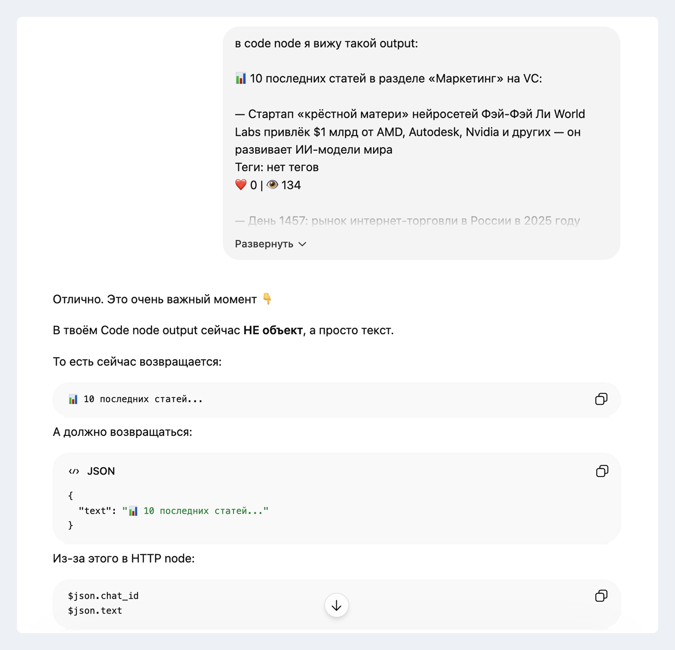The width and height of the screenshot is (675, 650).
Task: Click the "text" key in JSON
Action: (95, 511)
